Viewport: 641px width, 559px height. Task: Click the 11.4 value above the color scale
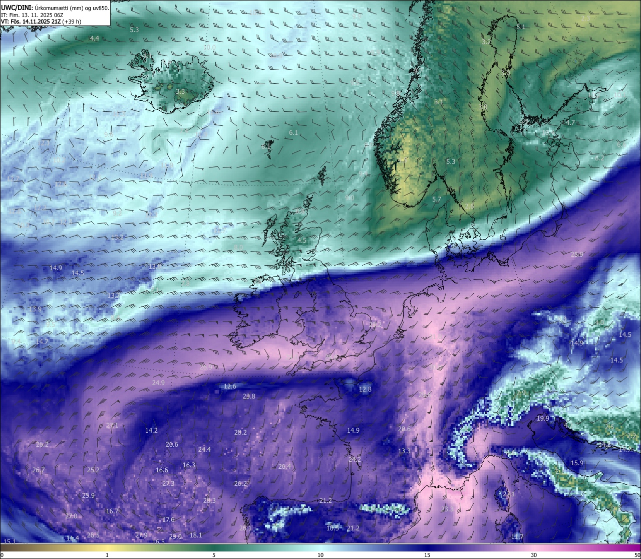click(x=73, y=538)
